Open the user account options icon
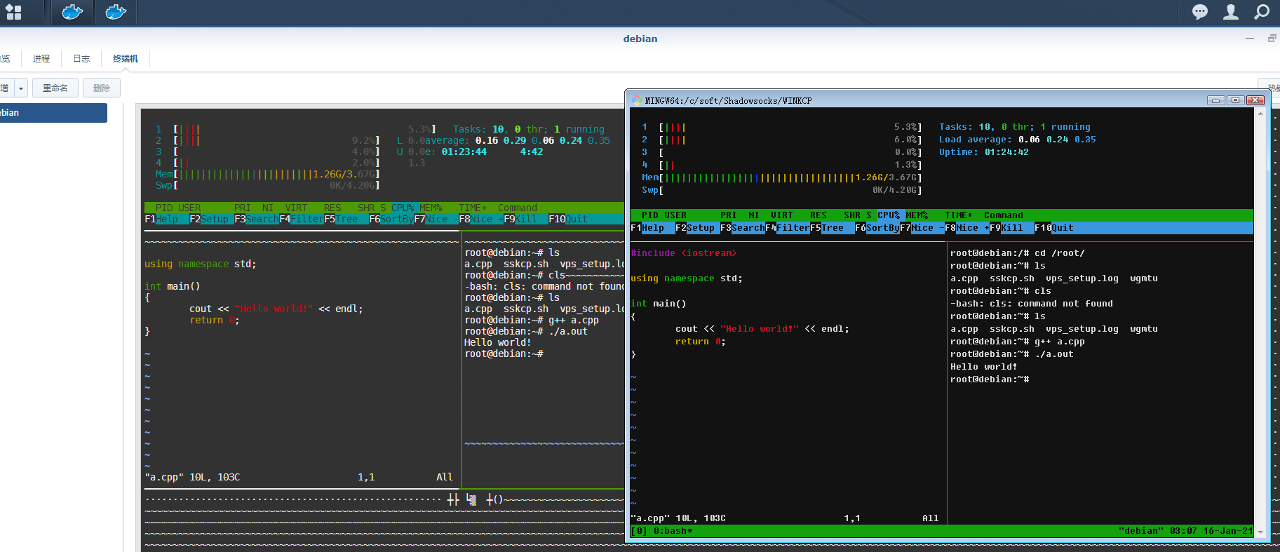Viewport: 1280px width, 552px height. tap(1231, 12)
